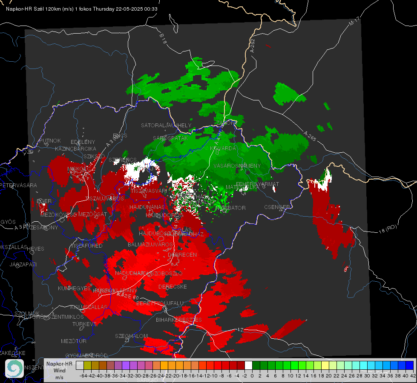Click the KISÚJSZÁLLÁS label
This screenshot has height=383, width=417.
coord(89,307)
